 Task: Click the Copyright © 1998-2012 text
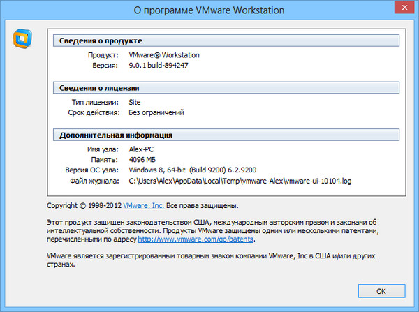tap(84, 206)
